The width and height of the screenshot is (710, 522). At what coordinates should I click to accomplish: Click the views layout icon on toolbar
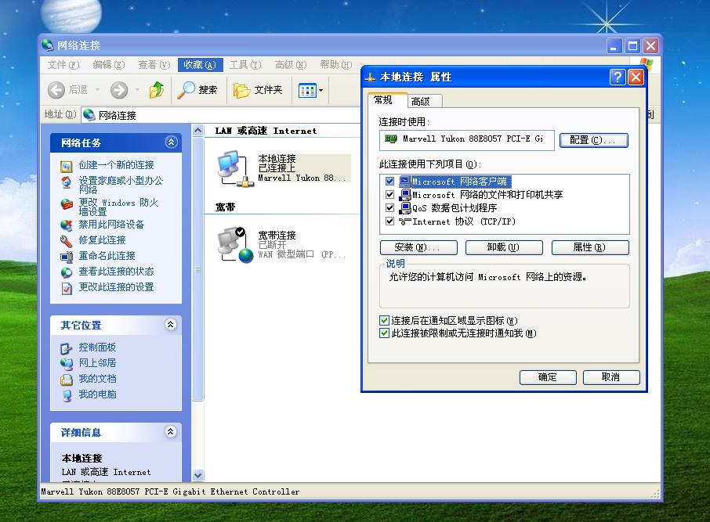[x=306, y=90]
